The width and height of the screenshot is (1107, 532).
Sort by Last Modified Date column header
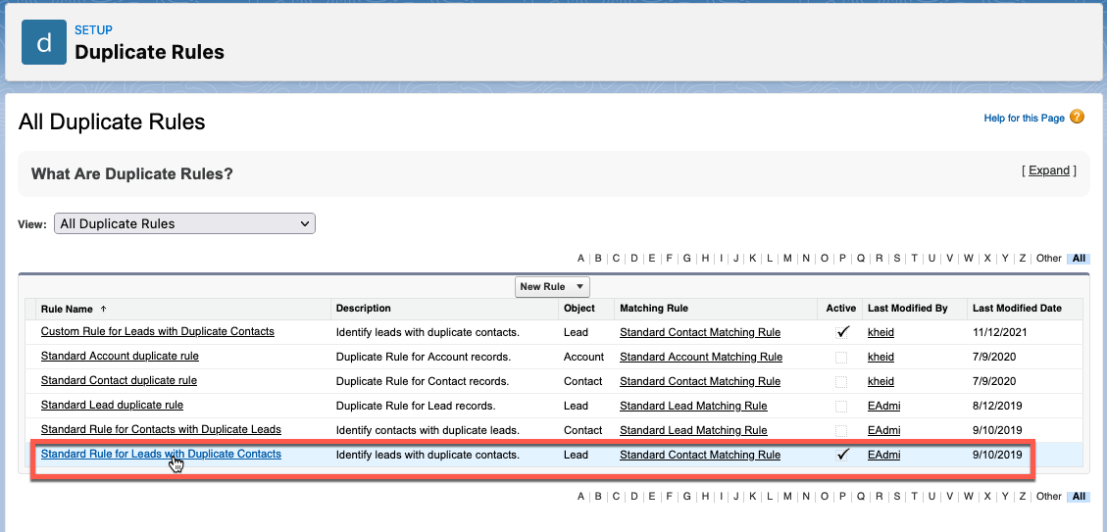[x=1017, y=309]
